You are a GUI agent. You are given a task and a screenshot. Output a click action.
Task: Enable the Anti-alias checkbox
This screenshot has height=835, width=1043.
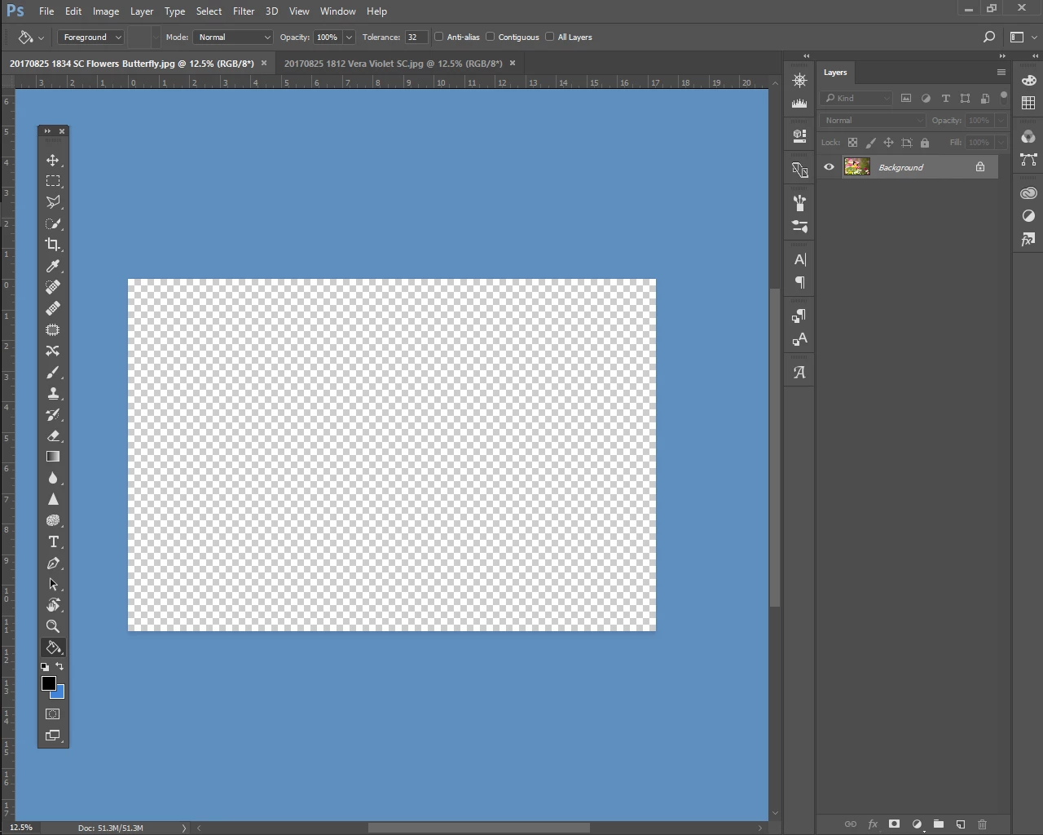tap(439, 37)
